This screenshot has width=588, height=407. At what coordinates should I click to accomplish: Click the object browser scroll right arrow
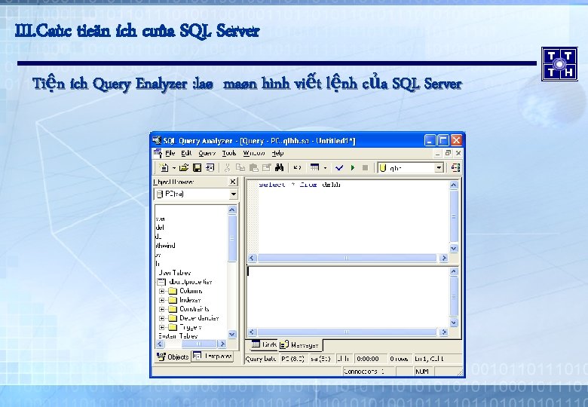point(222,344)
